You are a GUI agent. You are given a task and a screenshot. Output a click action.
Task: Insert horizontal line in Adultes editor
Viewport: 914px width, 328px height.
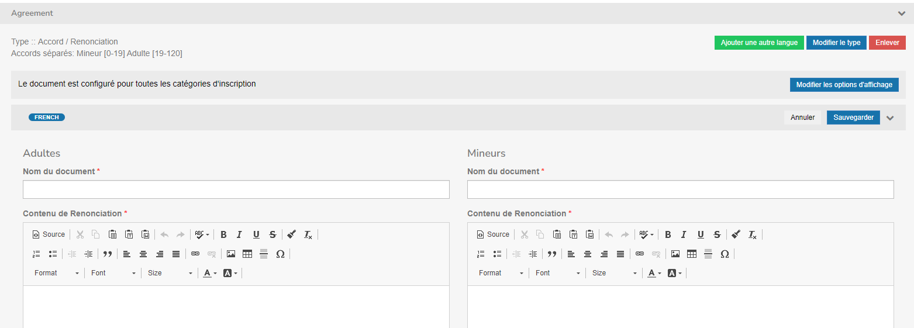(264, 254)
